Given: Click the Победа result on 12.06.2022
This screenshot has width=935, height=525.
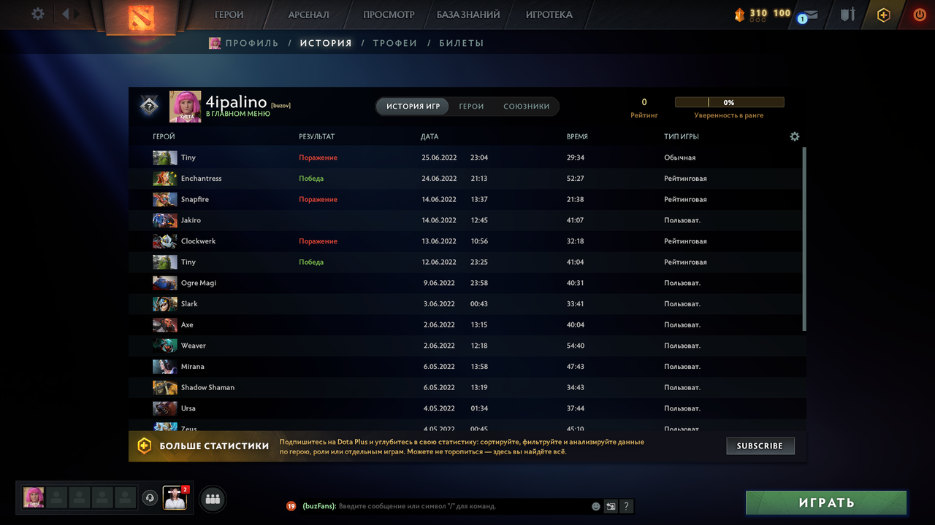Looking at the screenshot, I should (311, 262).
